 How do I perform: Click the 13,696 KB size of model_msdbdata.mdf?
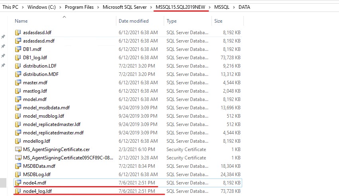[231, 108]
